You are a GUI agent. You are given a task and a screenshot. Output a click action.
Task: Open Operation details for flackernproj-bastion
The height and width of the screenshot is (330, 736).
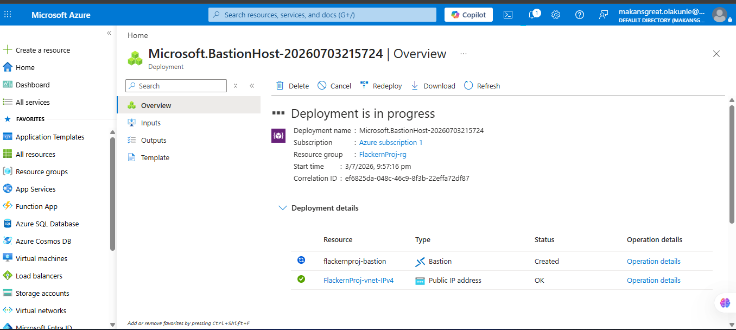point(653,261)
